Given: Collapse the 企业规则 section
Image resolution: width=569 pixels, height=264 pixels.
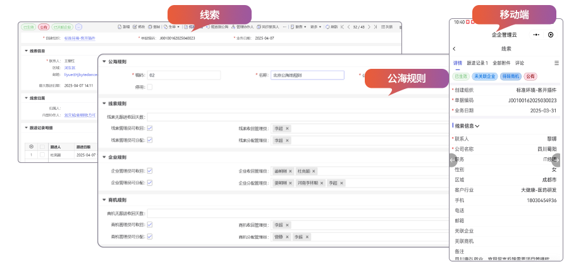Looking at the screenshot, I should [x=104, y=157].
